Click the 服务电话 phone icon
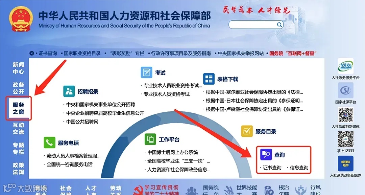The image size is (365, 195). pyautogui.click(x=49, y=143)
